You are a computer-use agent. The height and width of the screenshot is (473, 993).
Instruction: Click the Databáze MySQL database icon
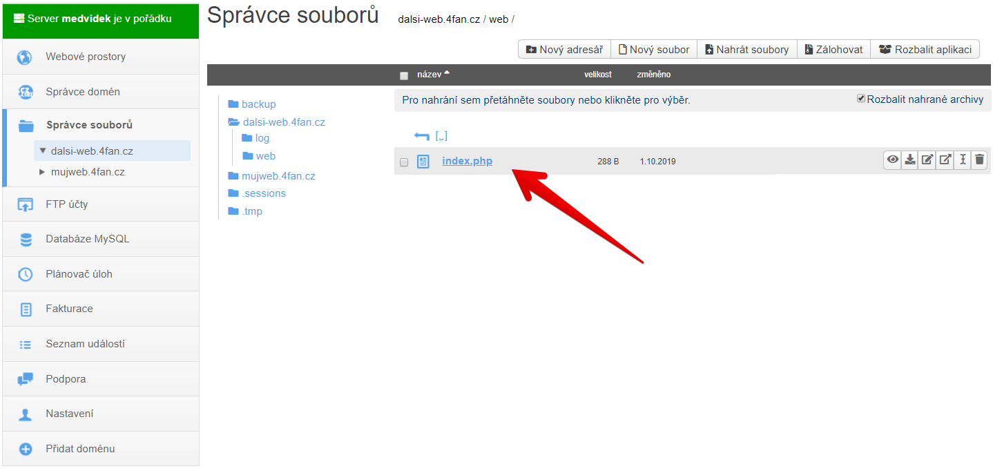pyautogui.click(x=26, y=240)
